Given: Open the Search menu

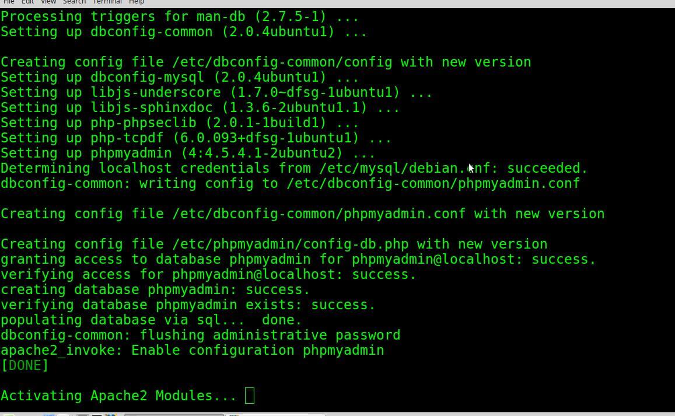Looking at the screenshot, I should tap(74, 2).
